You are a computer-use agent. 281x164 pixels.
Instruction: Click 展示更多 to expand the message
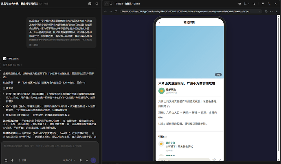tap(34, 45)
